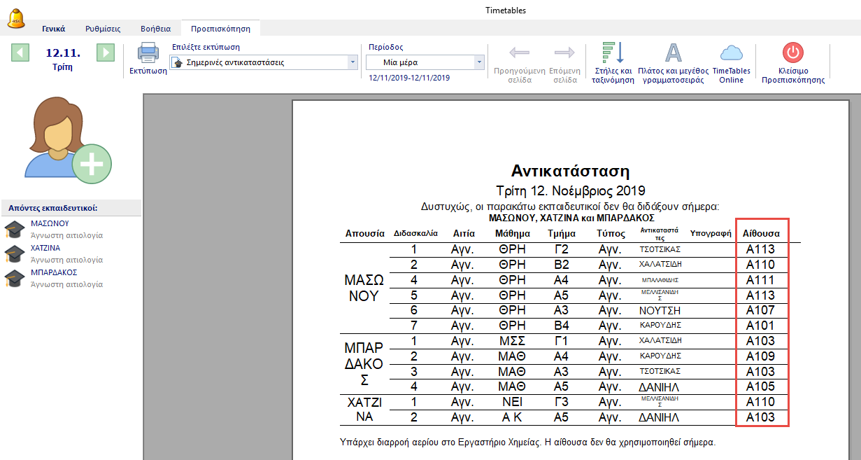Click room cell A105

pyautogui.click(x=760, y=386)
